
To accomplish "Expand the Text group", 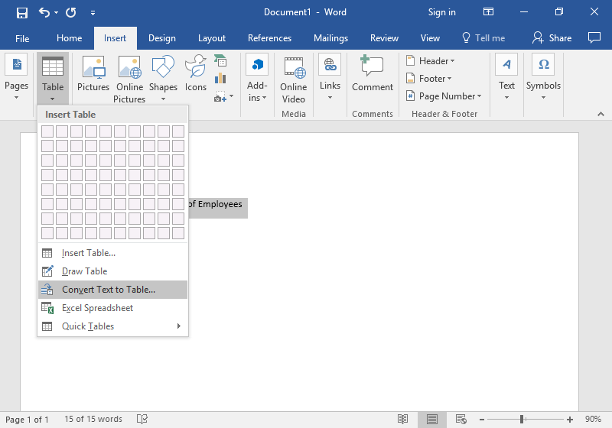I will coord(506,77).
